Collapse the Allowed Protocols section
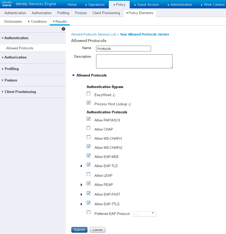 point(73,75)
